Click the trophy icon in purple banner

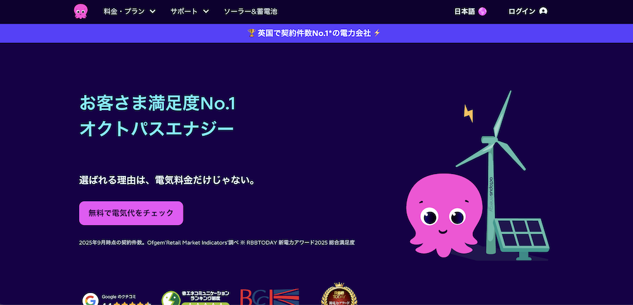click(251, 33)
